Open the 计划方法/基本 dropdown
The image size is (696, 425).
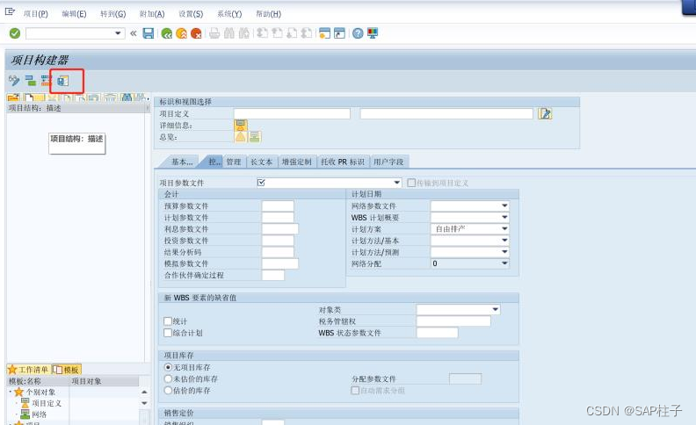tap(504, 241)
